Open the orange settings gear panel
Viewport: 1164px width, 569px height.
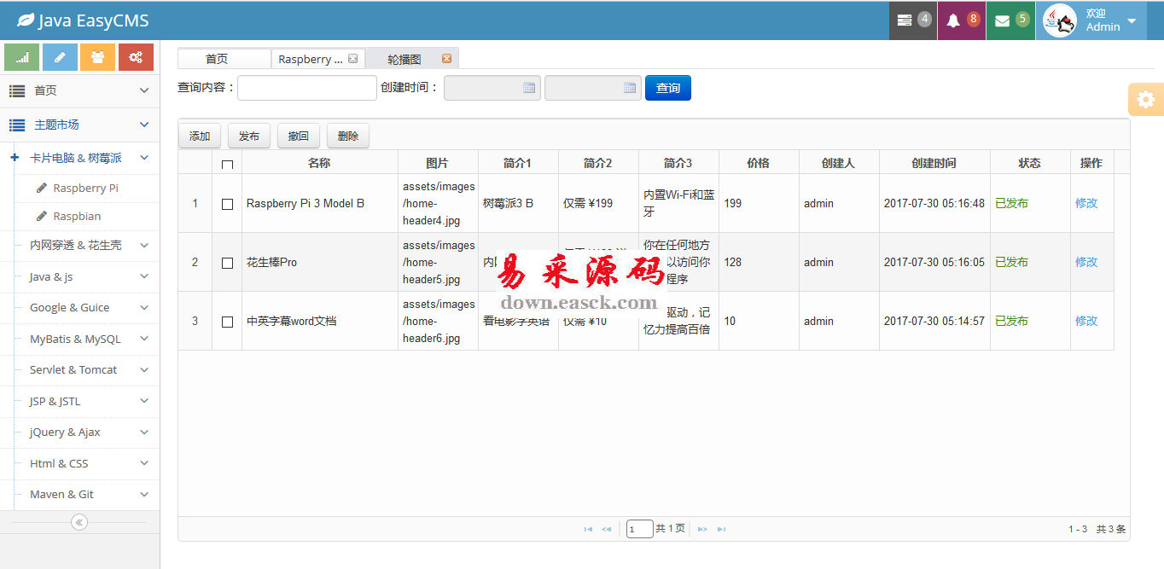tap(1145, 100)
